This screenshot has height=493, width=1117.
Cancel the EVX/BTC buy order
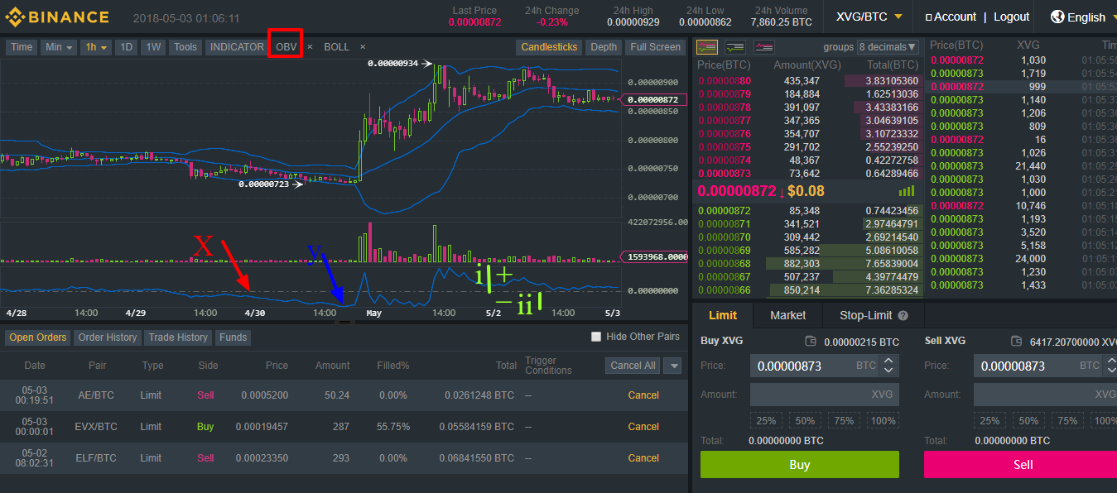click(643, 427)
